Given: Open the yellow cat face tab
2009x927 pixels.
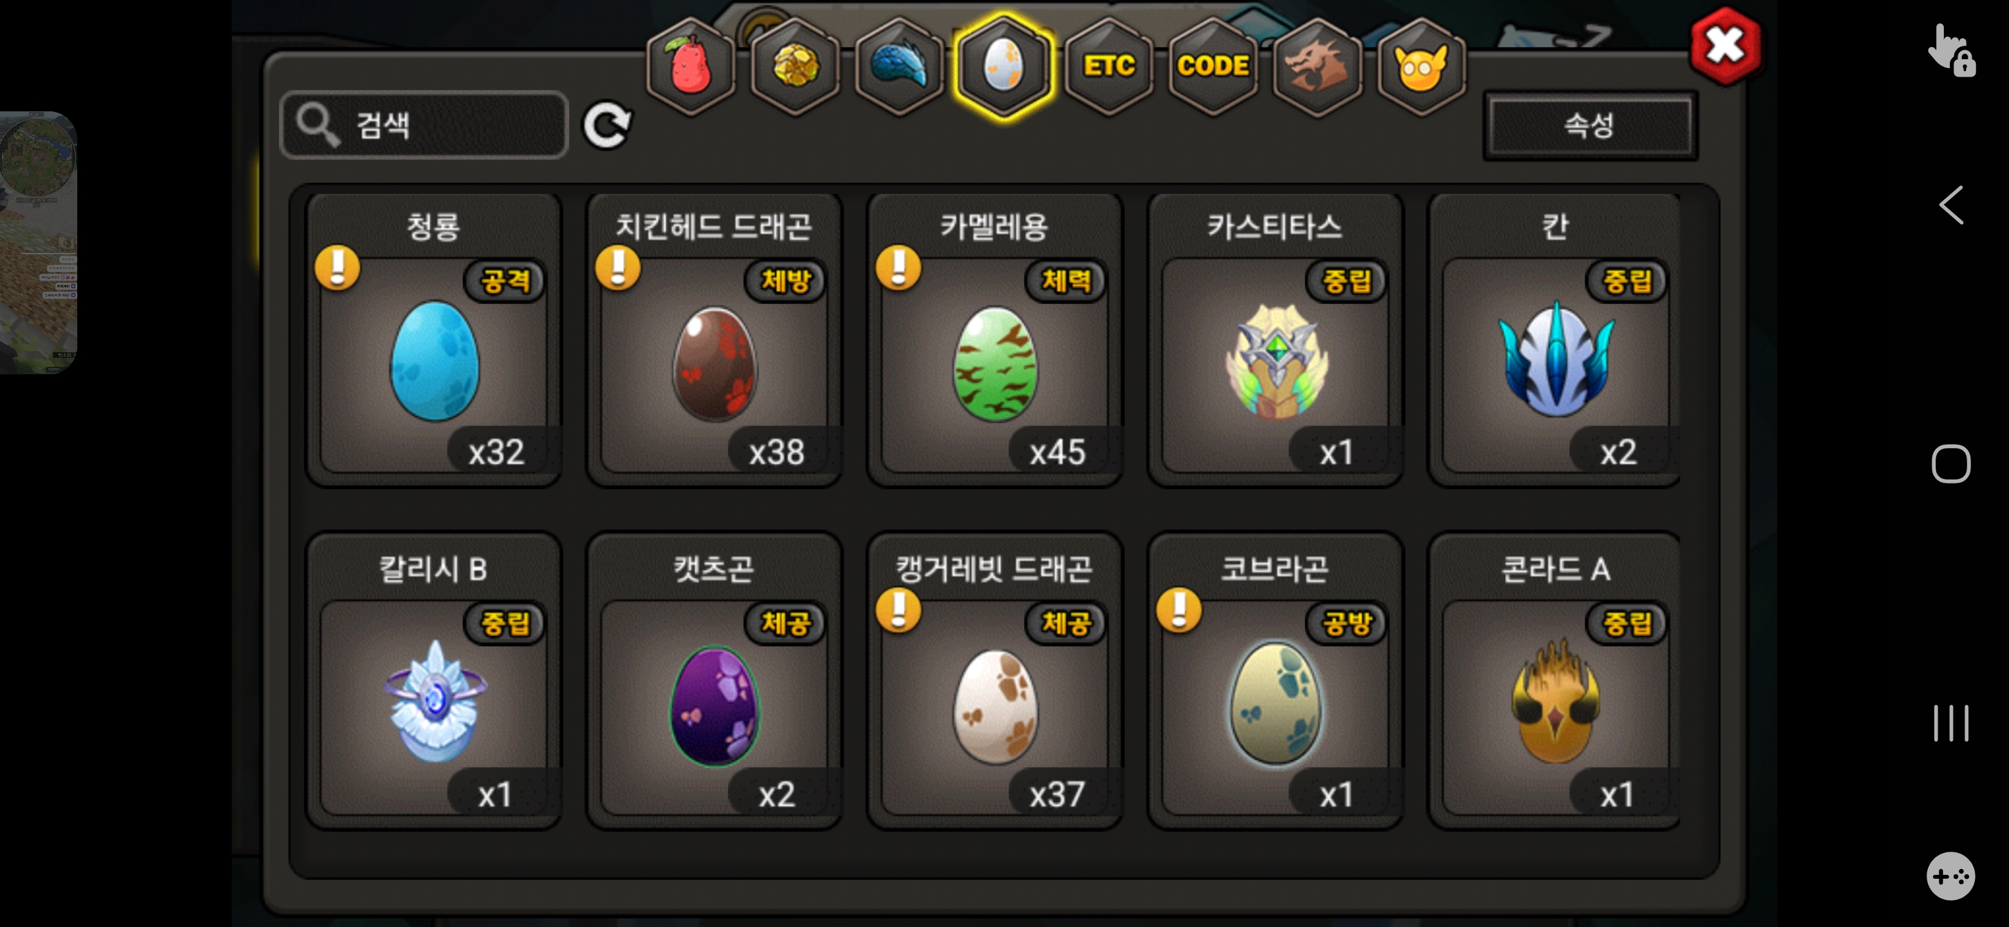Looking at the screenshot, I should tap(1422, 67).
